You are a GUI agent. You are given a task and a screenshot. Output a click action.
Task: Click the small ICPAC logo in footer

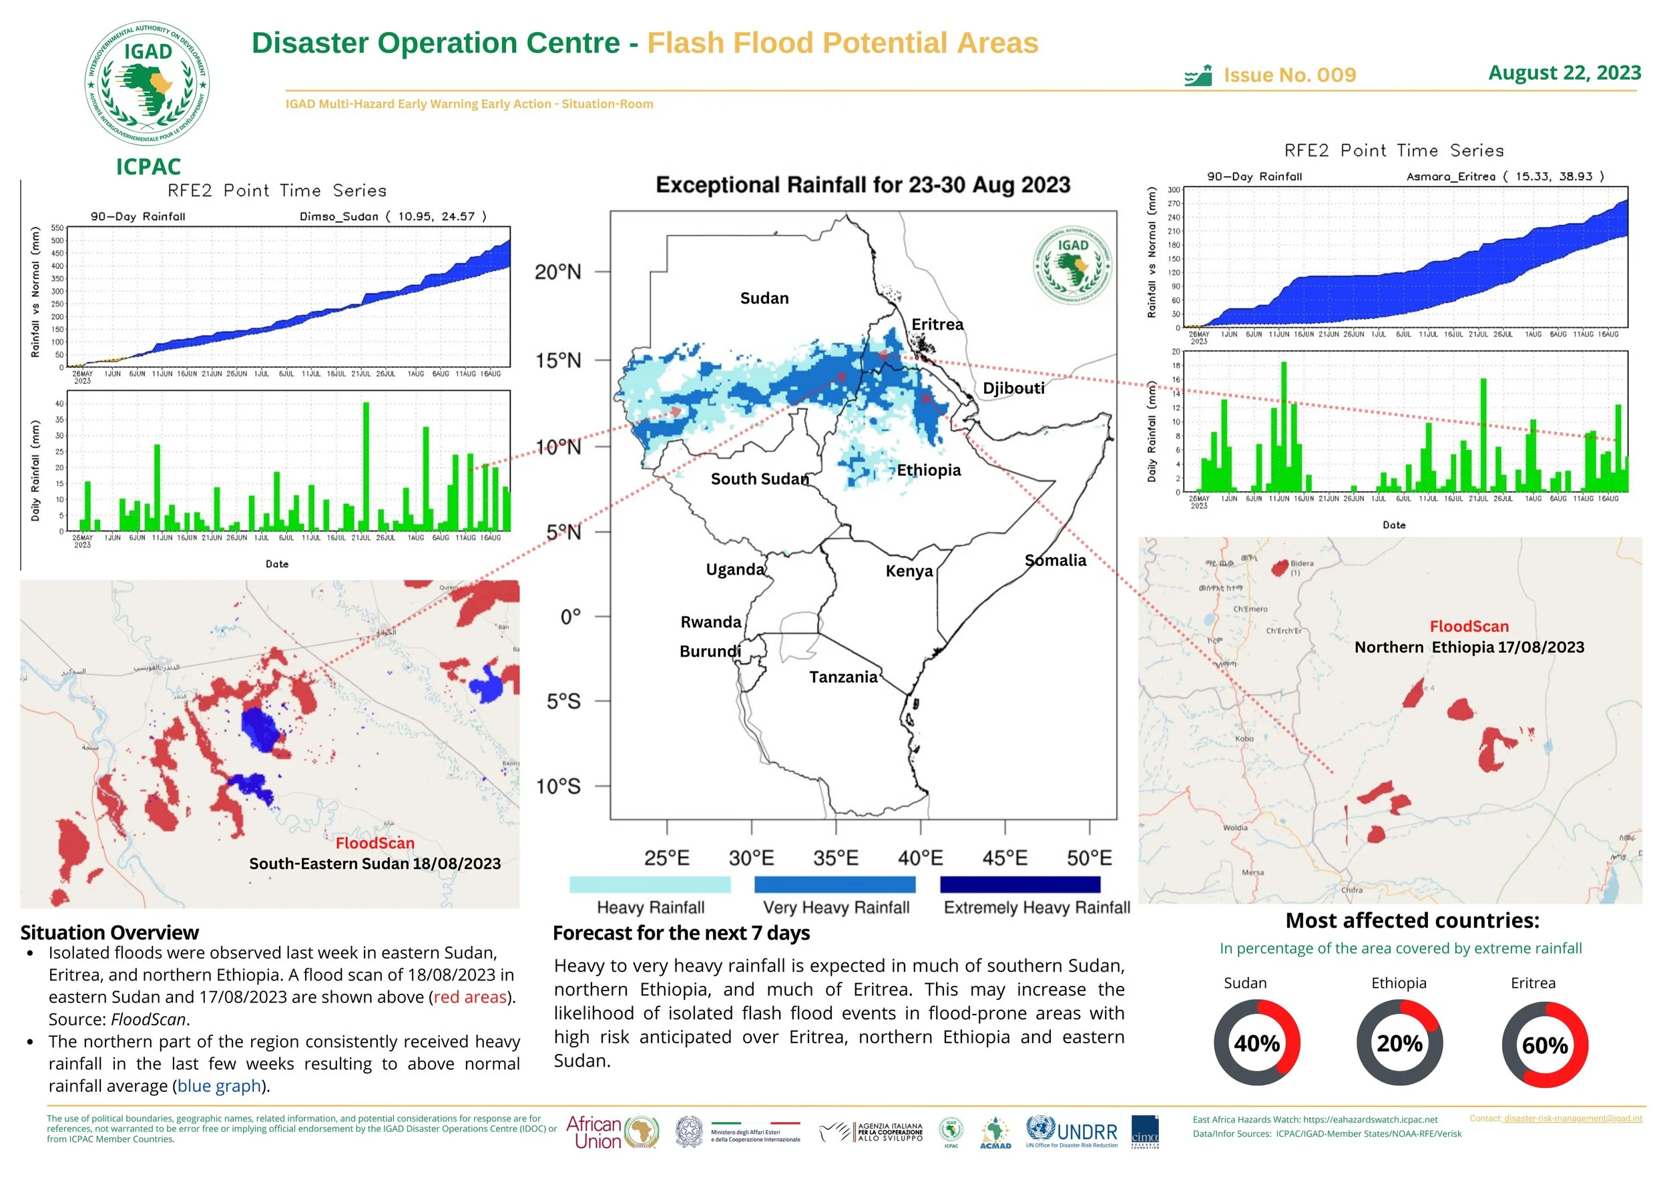click(x=951, y=1132)
